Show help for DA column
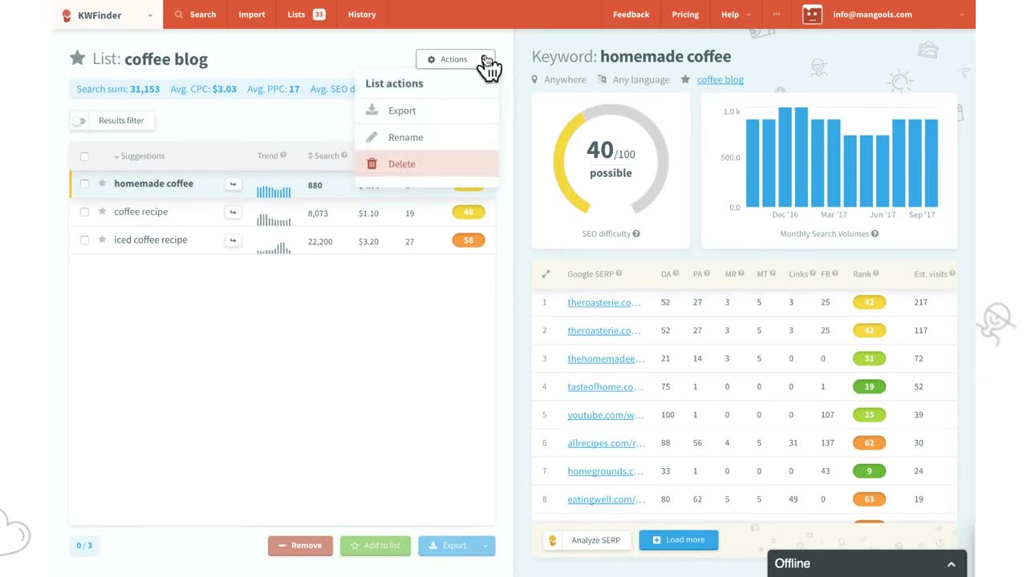The width and height of the screenshot is (1027, 577). [676, 274]
